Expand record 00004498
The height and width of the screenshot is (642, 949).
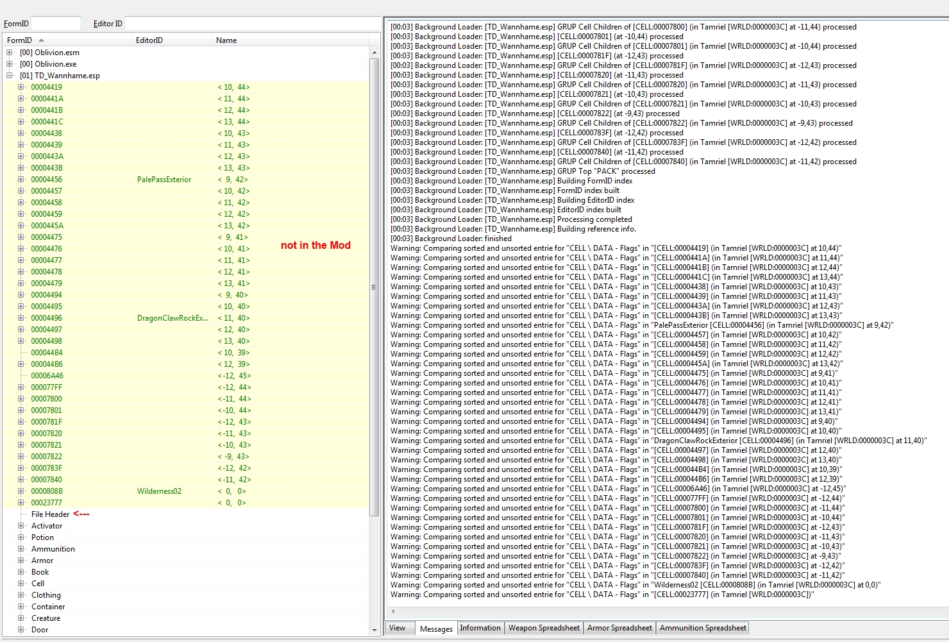click(21, 341)
